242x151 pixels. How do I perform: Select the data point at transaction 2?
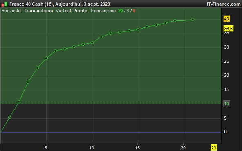coord(19,102)
